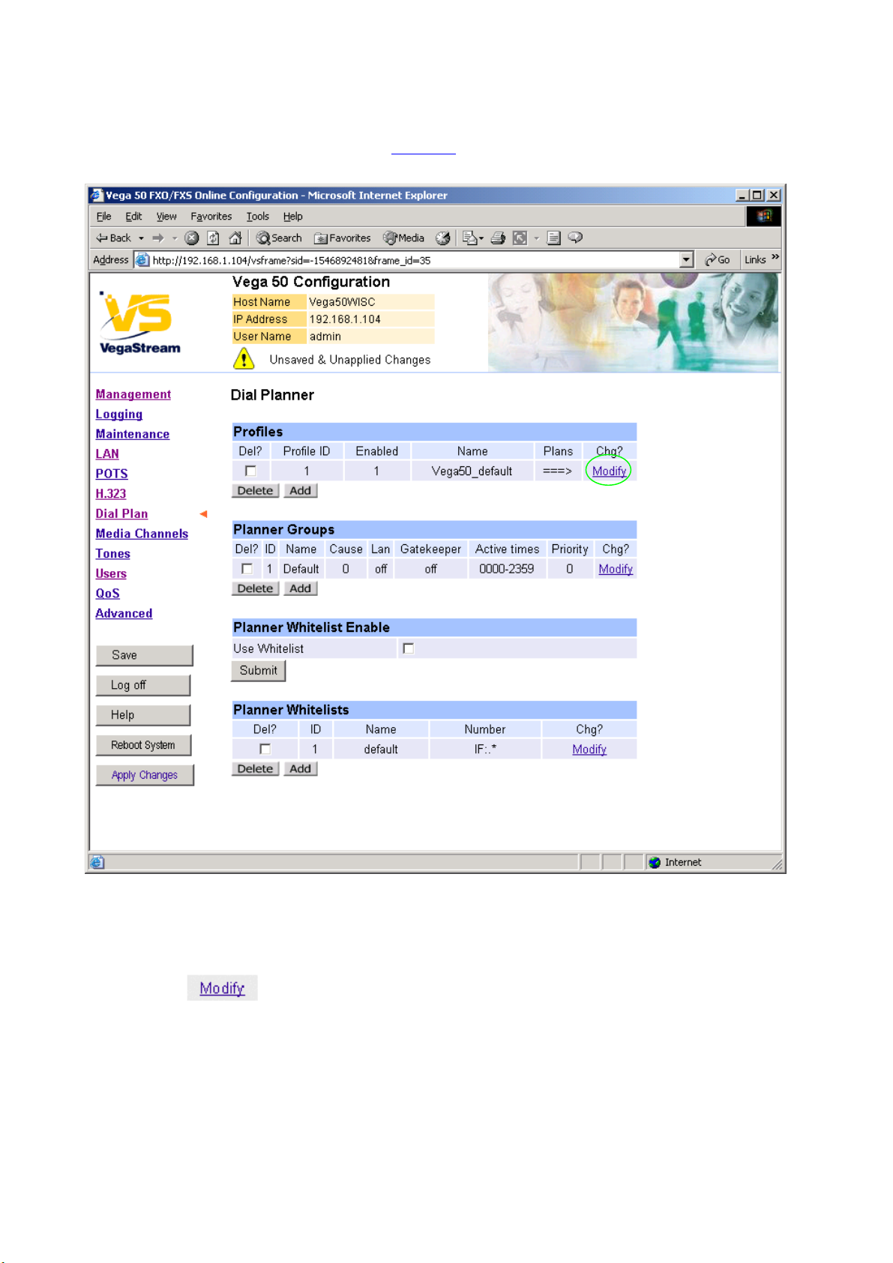Viewport: 893px width, 1263px height.
Task: Open the Forward history dropdown arrow
Action: click(175, 238)
